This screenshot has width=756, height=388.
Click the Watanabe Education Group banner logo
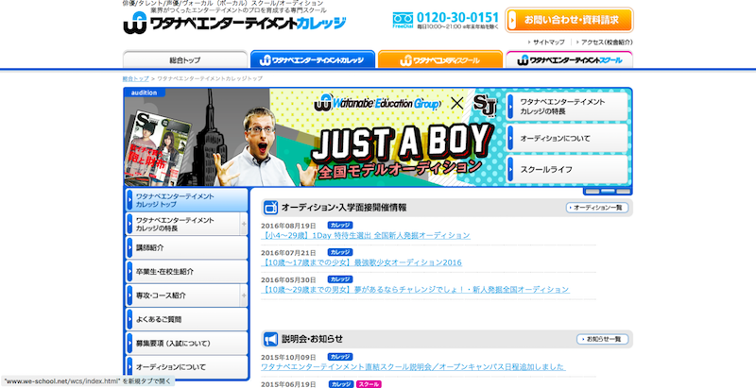click(378, 102)
